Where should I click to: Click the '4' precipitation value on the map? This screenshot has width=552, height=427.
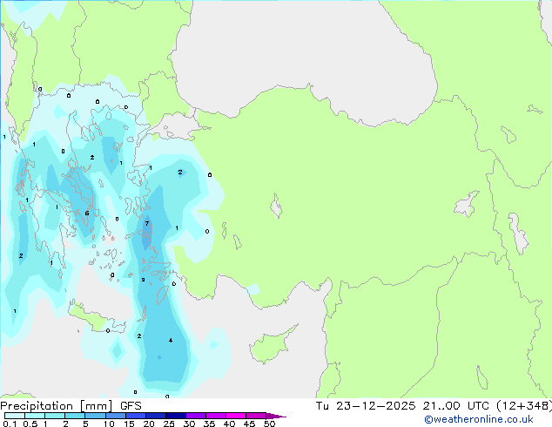(x=171, y=341)
